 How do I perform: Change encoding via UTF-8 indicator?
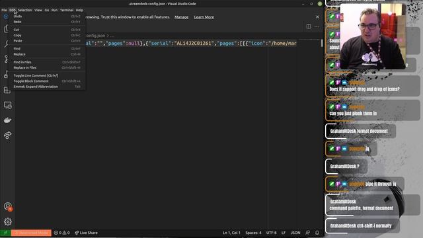tap(272, 233)
